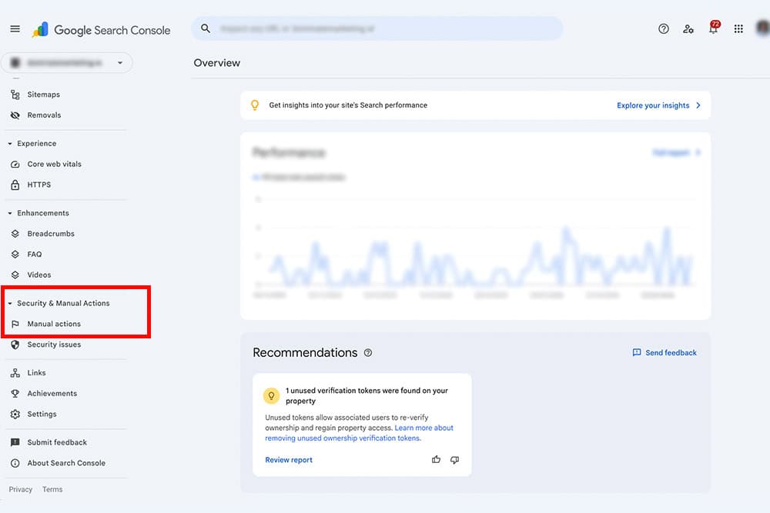This screenshot has height=513, width=770.
Task: Give a thumbs down on the recommendation
Action: click(454, 459)
